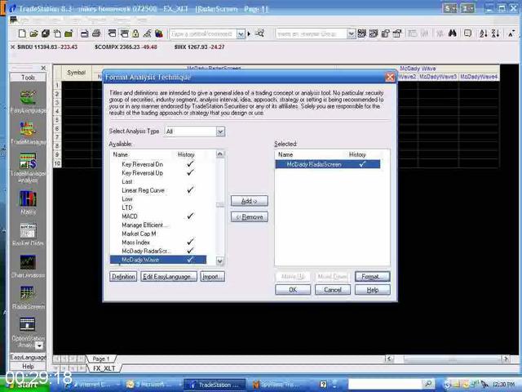Image resolution: width=522 pixels, height=392 pixels.
Task: Select the FX_XLT workspace tab
Action: click(x=104, y=368)
